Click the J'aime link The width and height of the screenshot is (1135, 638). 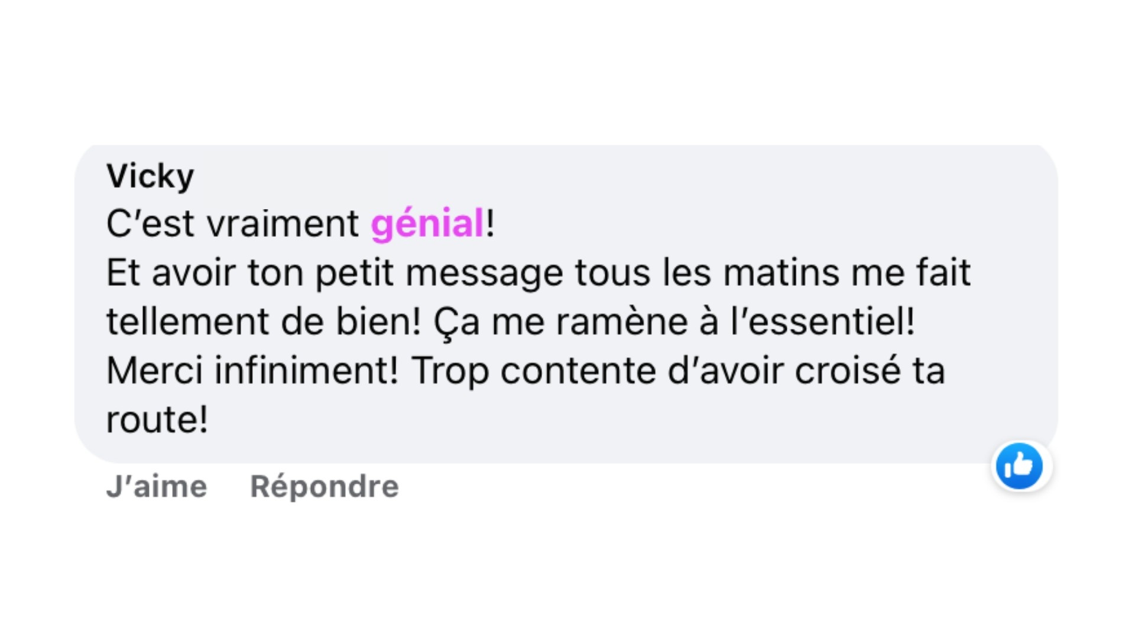tap(157, 487)
